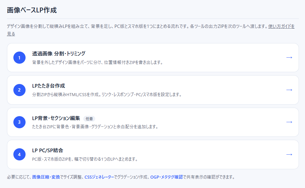Click the step 3 circle for LP背景・セクション編集
Image resolution: width=305 pixels, height=188 pixels.
pyautogui.click(x=19, y=122)
